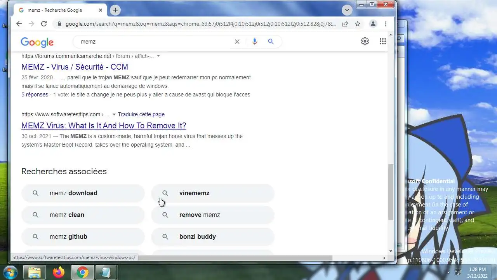This screenshot has height=280, width=497.
Task: Click the address bar URL
Action: (200, 24)
